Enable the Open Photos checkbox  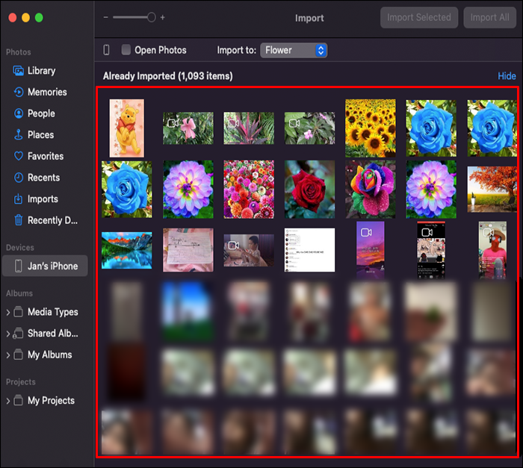pyautogui.click(x=126, y=50)
